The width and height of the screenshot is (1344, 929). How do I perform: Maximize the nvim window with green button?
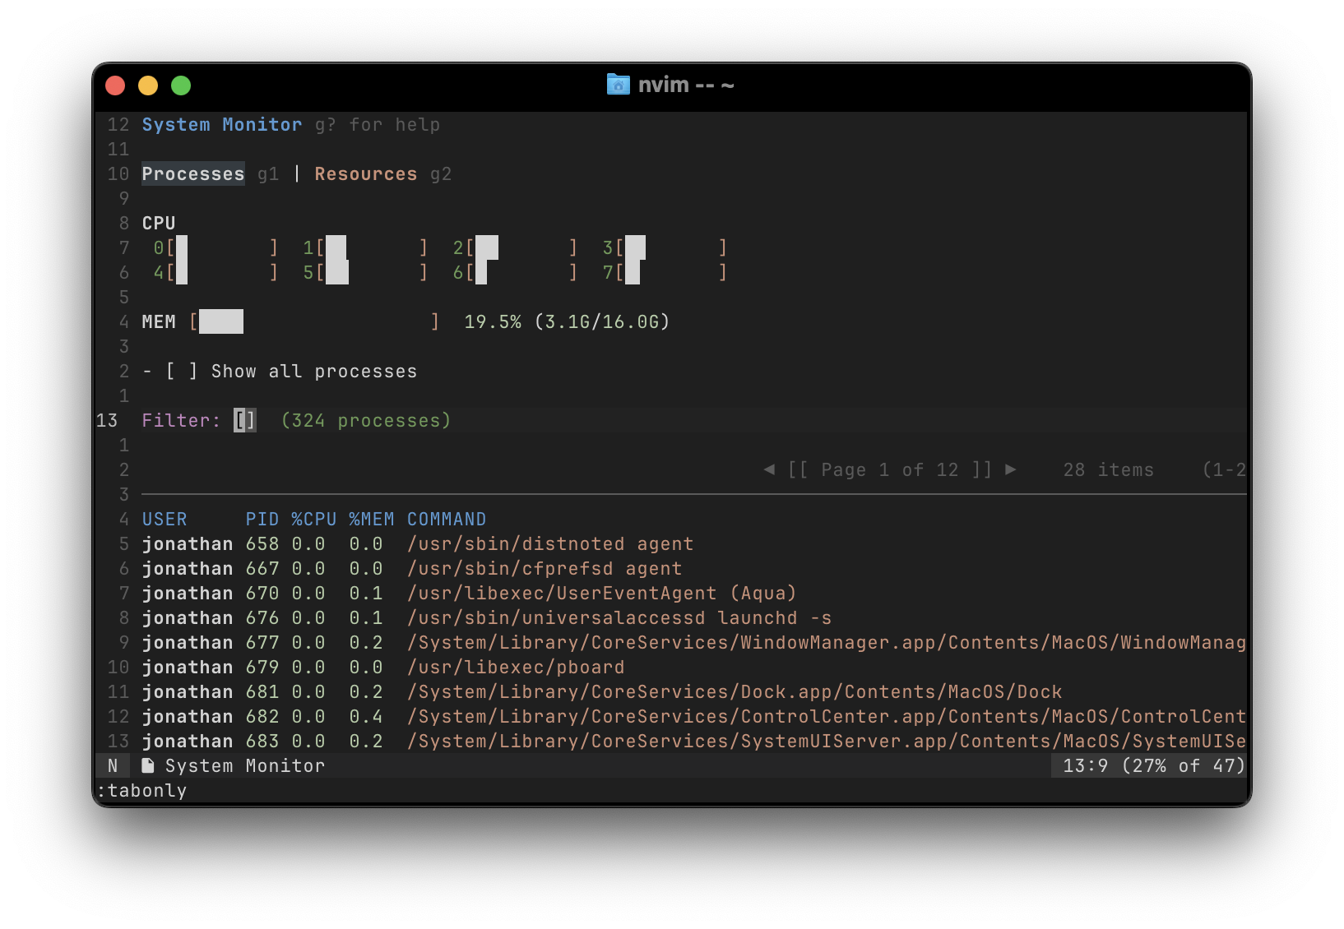coord(181,86)
